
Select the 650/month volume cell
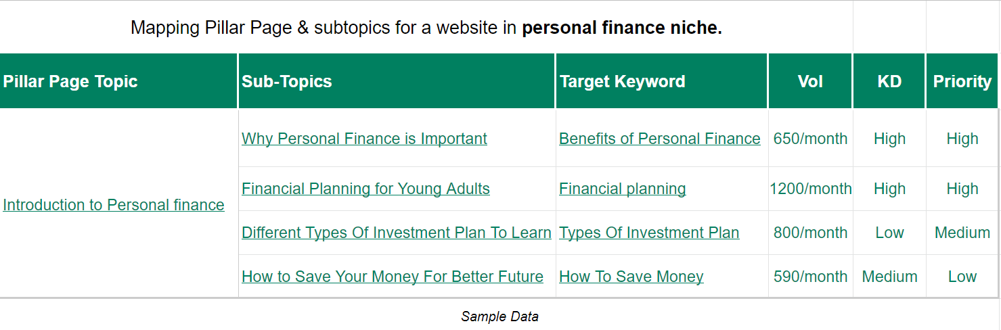click(x=811, y=139)
